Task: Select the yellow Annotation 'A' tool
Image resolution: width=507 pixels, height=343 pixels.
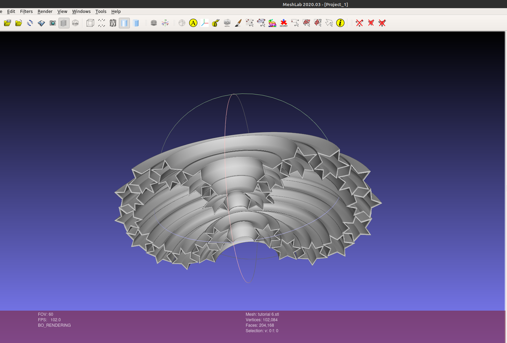Action: coord(193,23)
